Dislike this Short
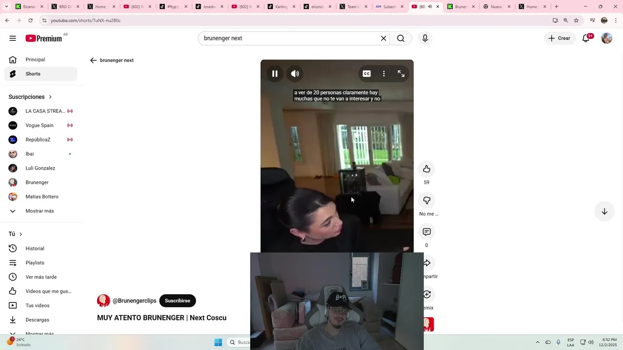623x350 pixels. pyautogui.click(x=427, y=200)
